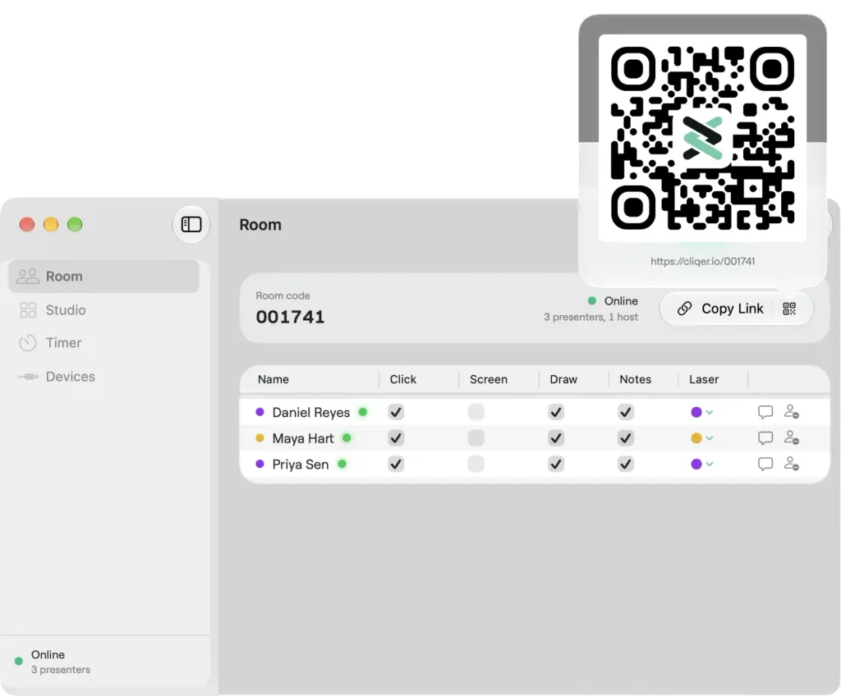
Task: Enable Screen sharing for Priya Sen
Action: [476, 464]
